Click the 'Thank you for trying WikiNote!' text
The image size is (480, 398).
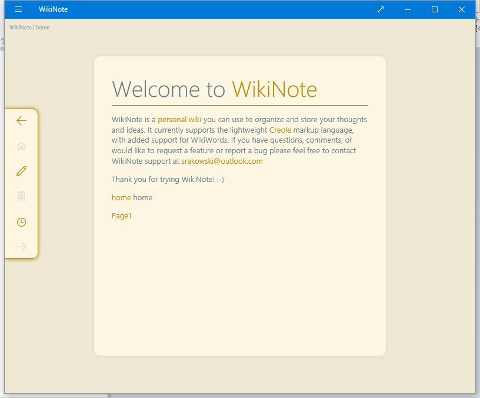168,180
